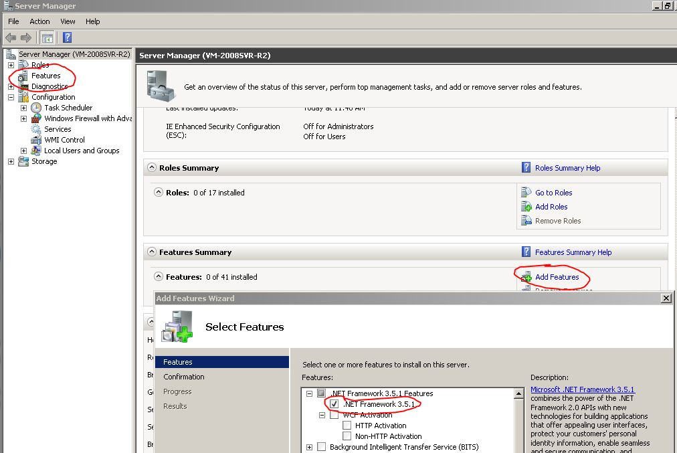The width and height of the screenshot is (677, 453).
Task: Check the Non-HTTP Activation checkbox
Action: (x=347, y=436)
